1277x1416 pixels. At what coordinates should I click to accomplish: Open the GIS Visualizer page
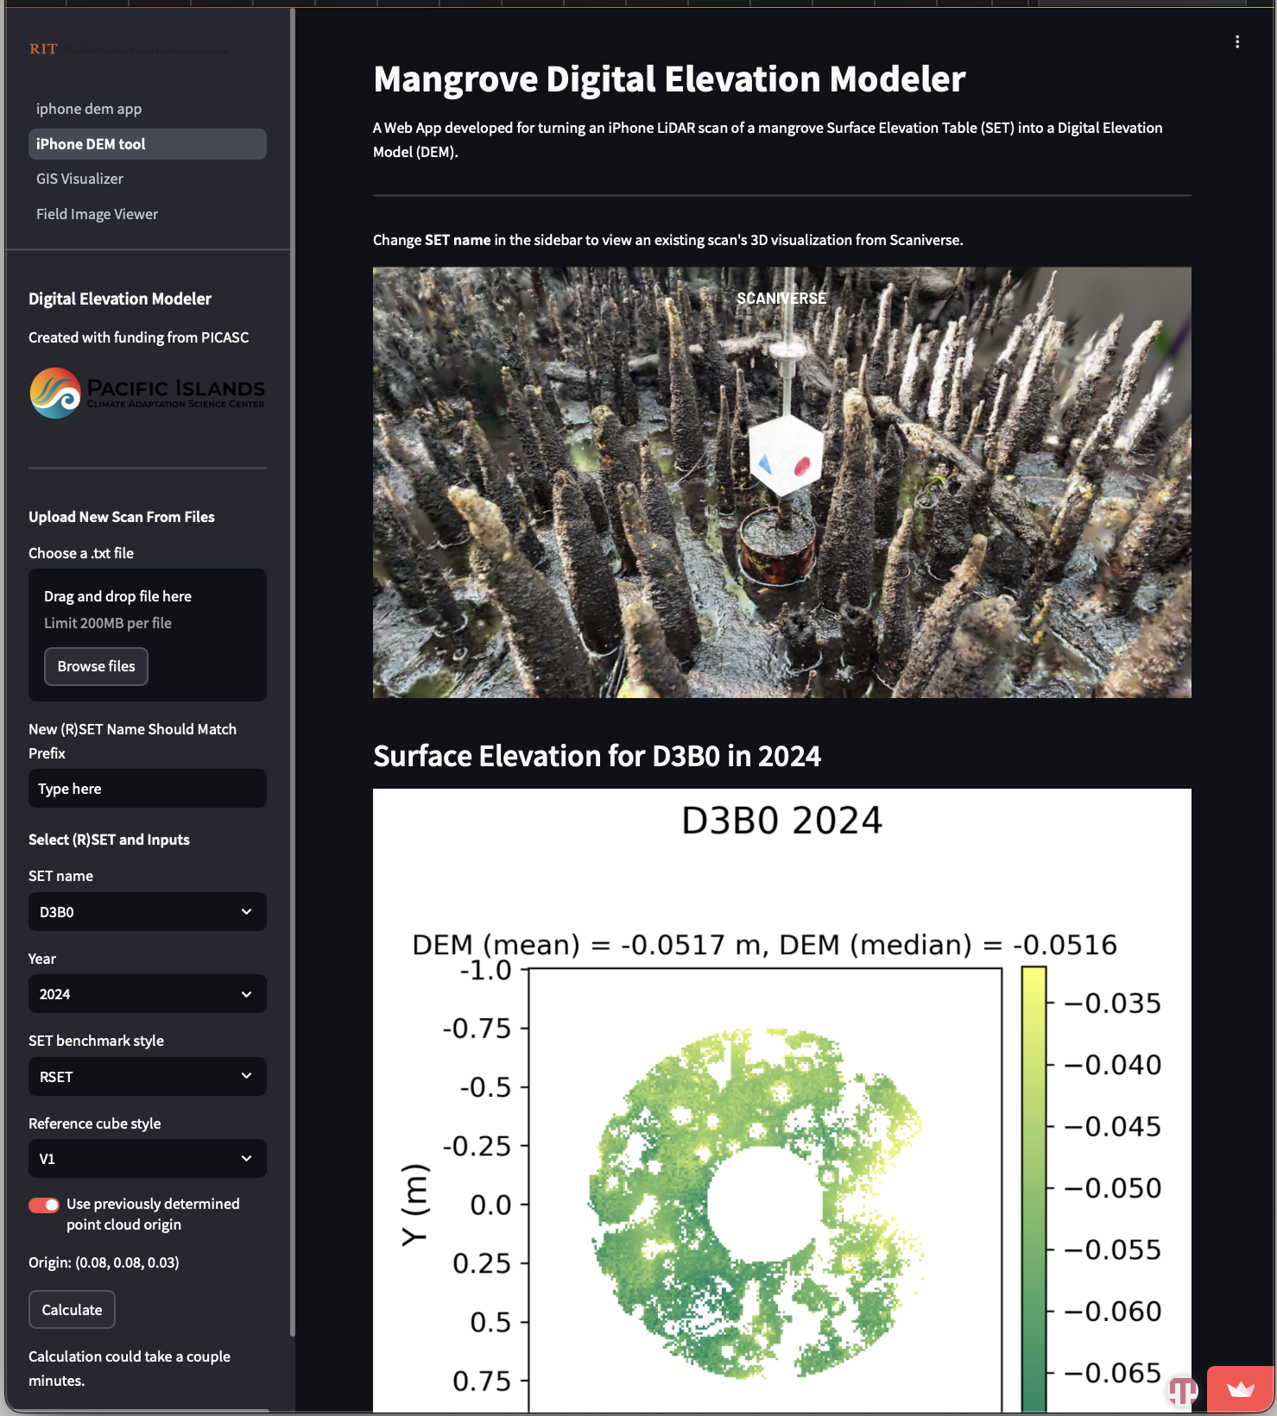(79, 179)
